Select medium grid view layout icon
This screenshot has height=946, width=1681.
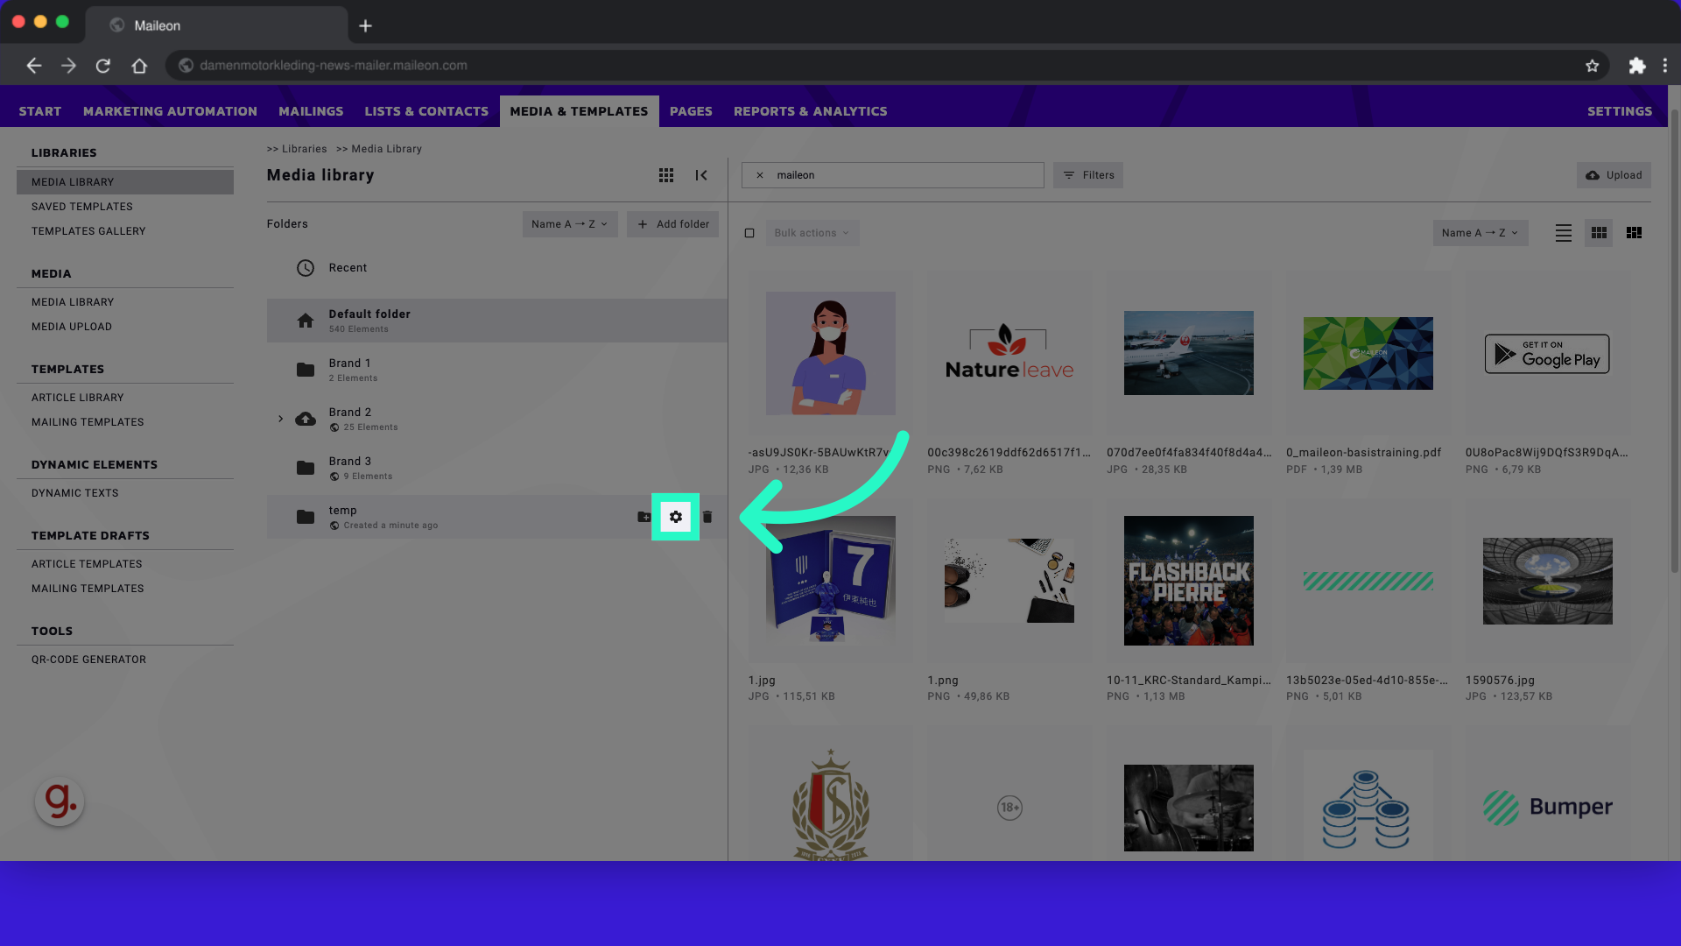click(1599, 233)
